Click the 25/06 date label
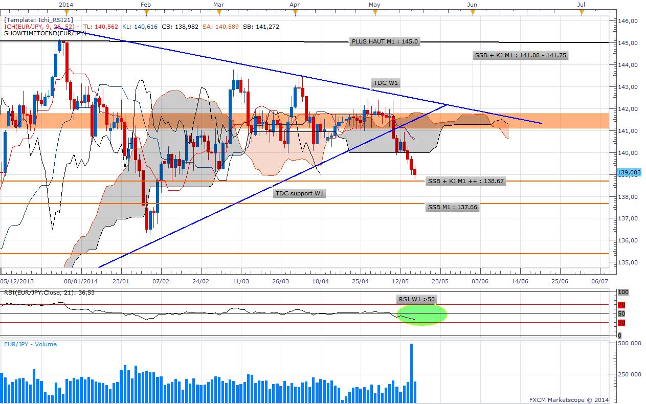646x404 pixels. (x=560, y=281)
